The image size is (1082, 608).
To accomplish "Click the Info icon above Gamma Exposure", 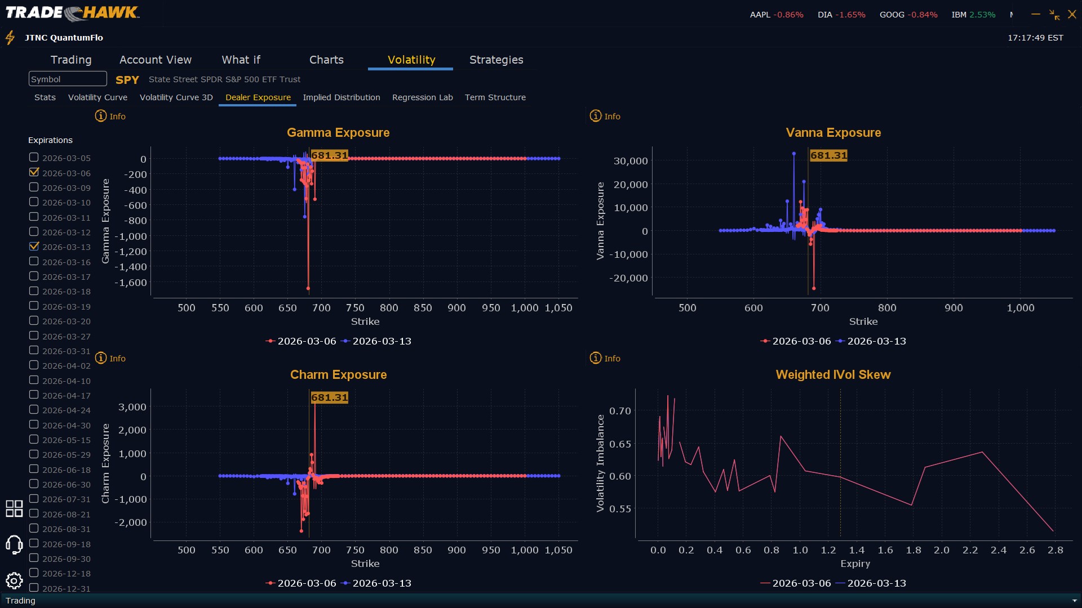I will tap(101, 116).
